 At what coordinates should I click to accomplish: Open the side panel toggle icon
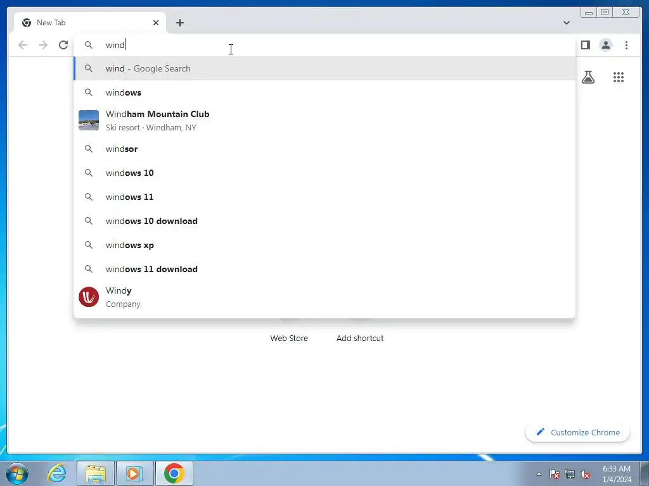585,45
